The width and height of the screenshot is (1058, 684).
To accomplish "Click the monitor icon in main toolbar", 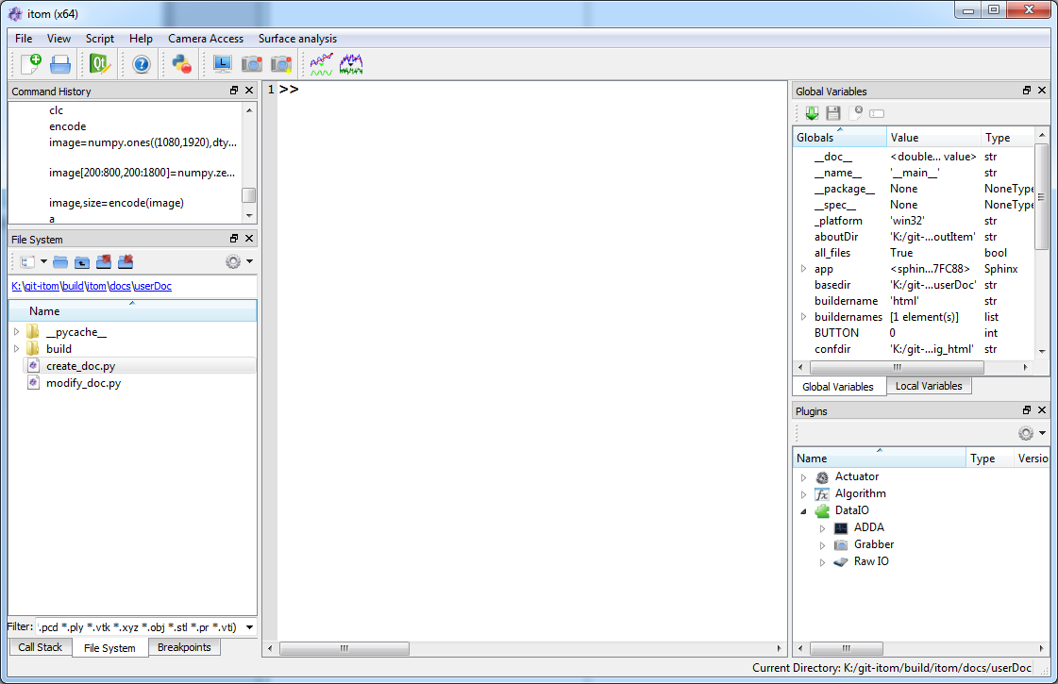I will point(223,64).
